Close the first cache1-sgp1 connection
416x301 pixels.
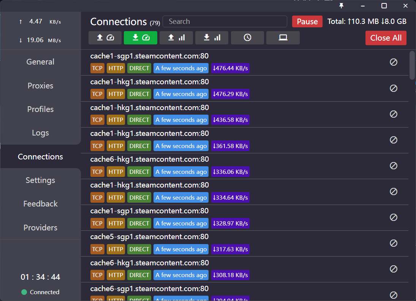[x=394, y=62]
